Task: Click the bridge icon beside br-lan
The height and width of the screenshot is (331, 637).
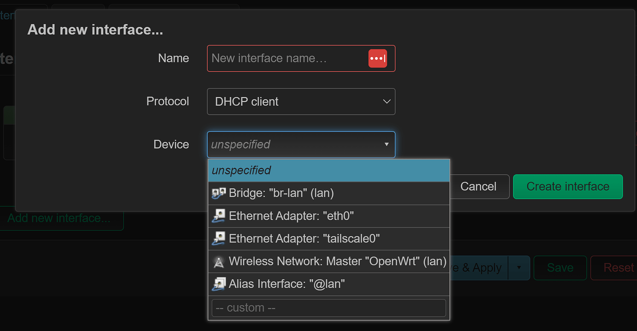Action: coord(219,193)
